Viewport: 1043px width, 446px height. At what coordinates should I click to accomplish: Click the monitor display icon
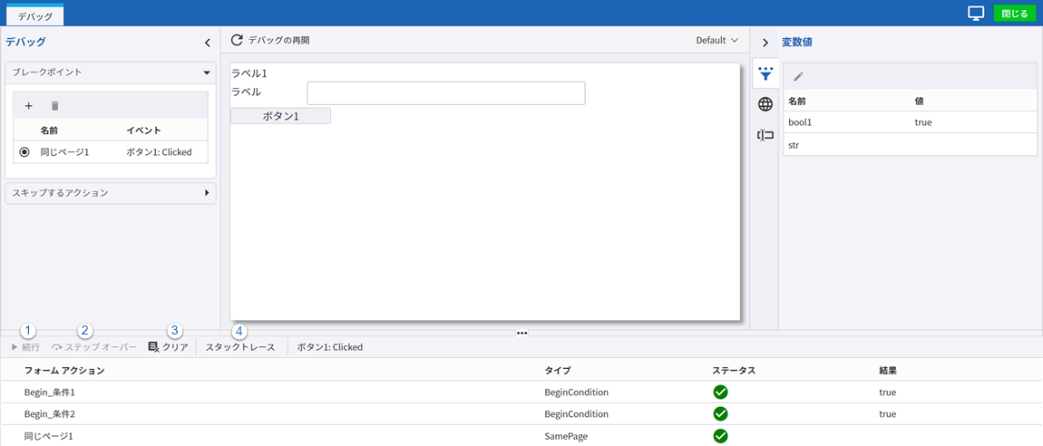click(976, 14)
